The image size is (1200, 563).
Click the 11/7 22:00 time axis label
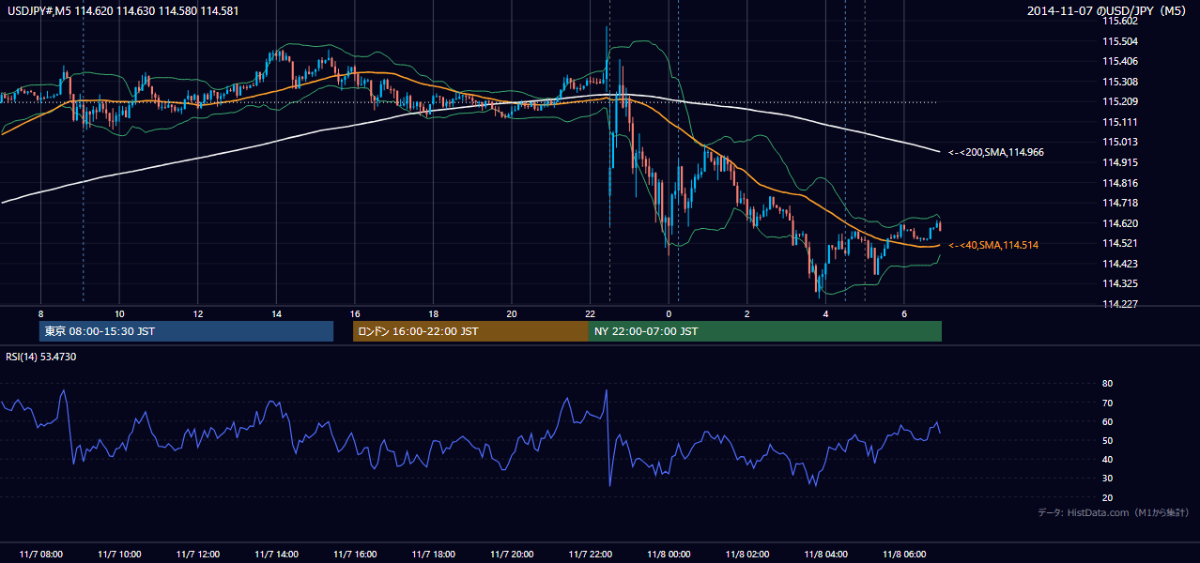(590, 555)
